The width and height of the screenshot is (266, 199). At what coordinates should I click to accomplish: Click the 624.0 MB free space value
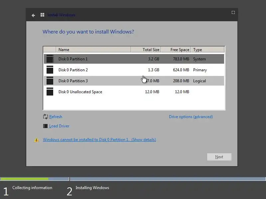pos(181,70)
